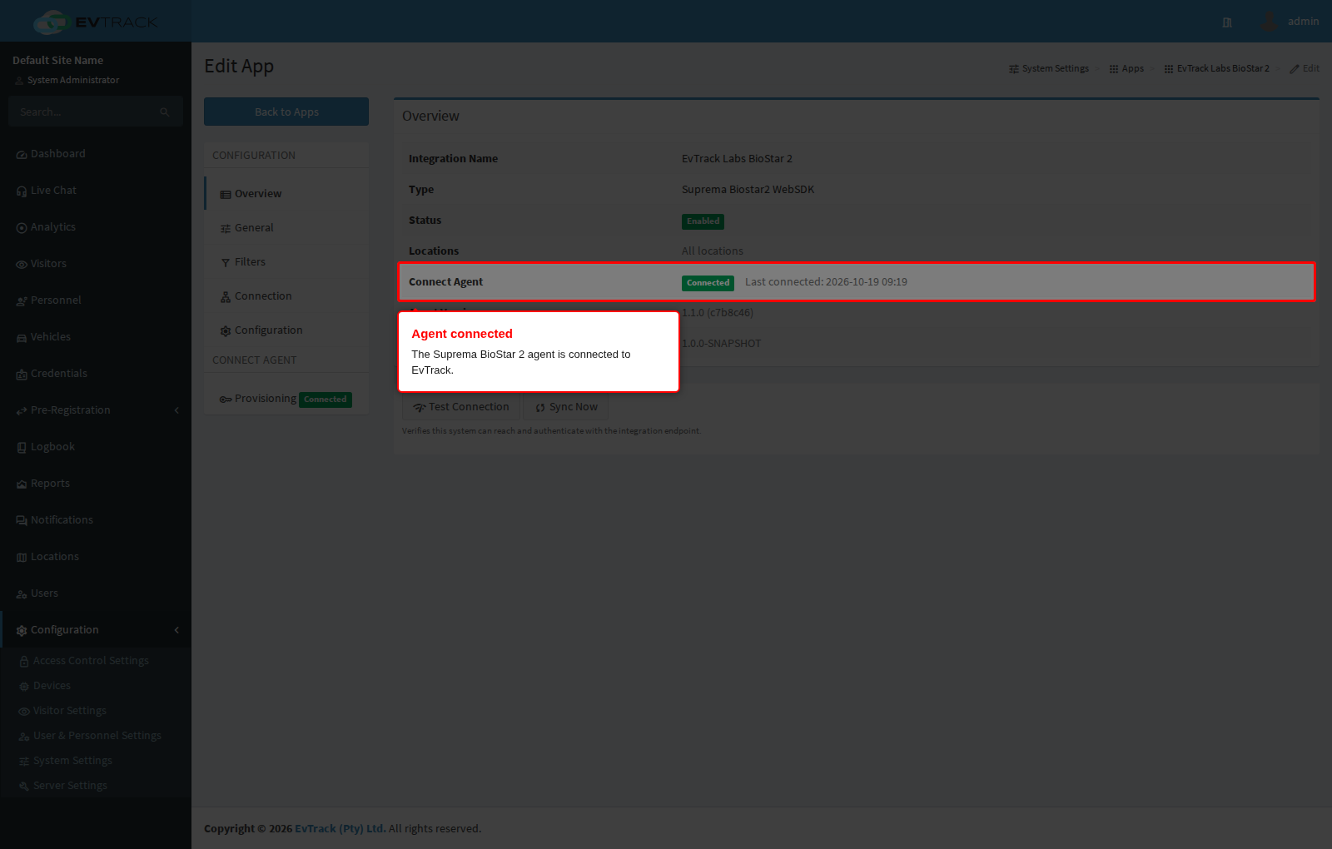Click the Live Chat headset icon
The height and width of the screenshot is (849, 1332).
pos(22,191)
